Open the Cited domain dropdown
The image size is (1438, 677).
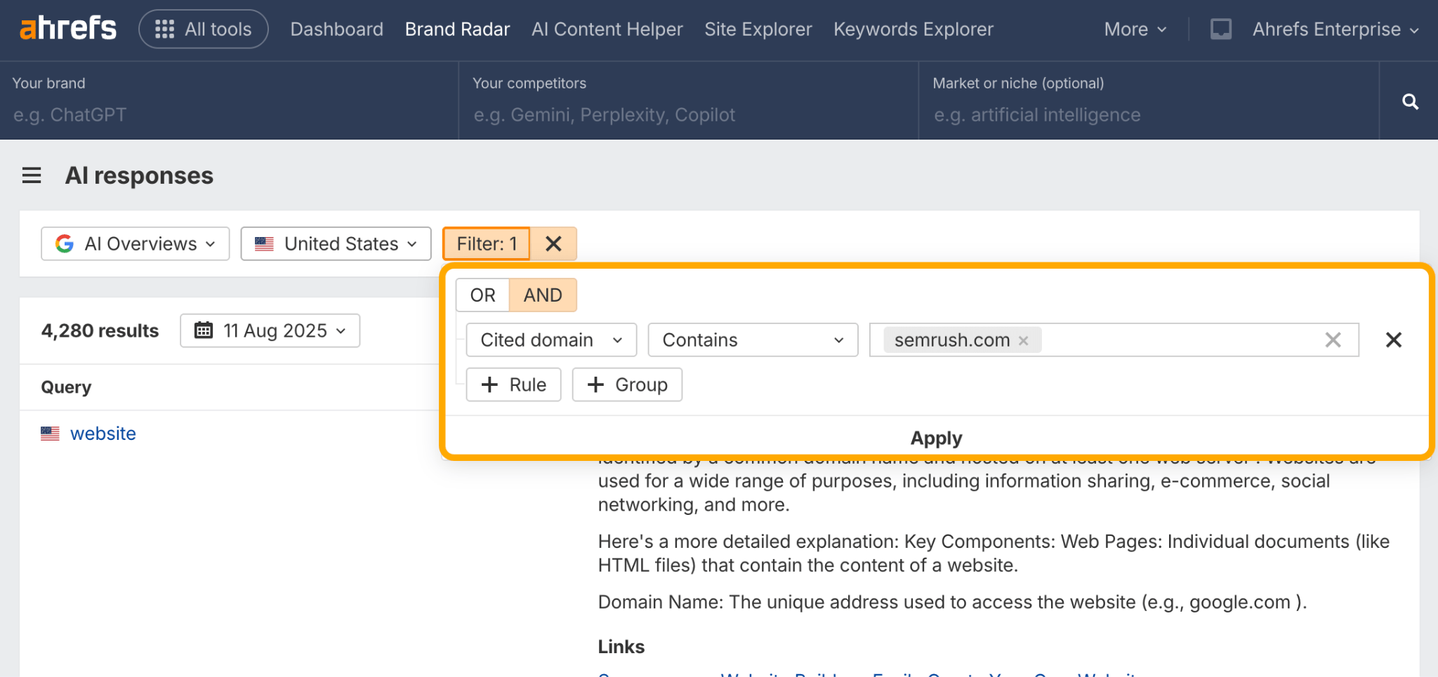[550, 340]
